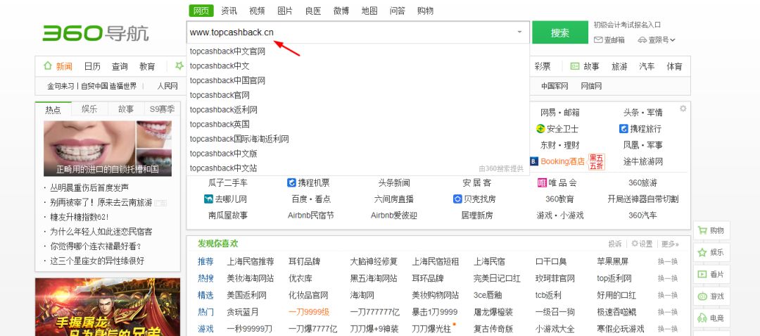Open 途牛旅游网 link

pos(642,161)
